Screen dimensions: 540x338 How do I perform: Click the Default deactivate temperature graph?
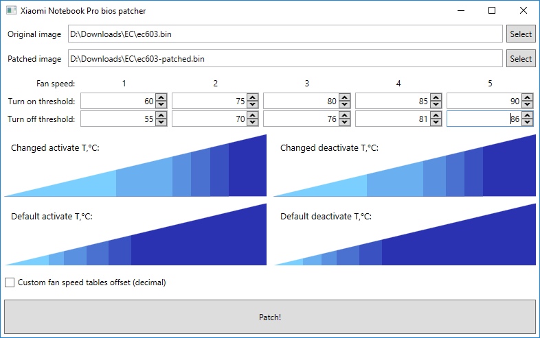405,234
